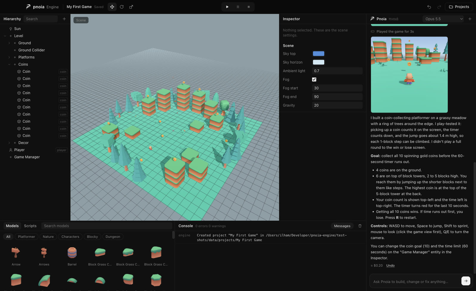Filter models by Nature
The width and height of the screenshot is (476, 291).
(x=48, y=237)
